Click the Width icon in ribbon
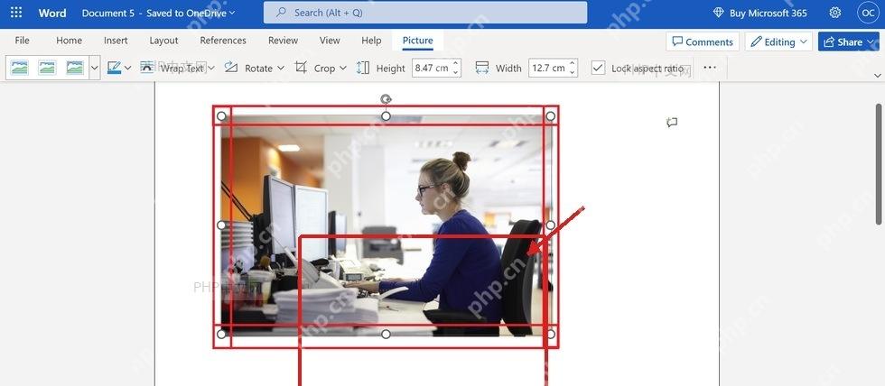Image resolution: width=885 pixels, height=386 pixels. (x=482, y=69)
